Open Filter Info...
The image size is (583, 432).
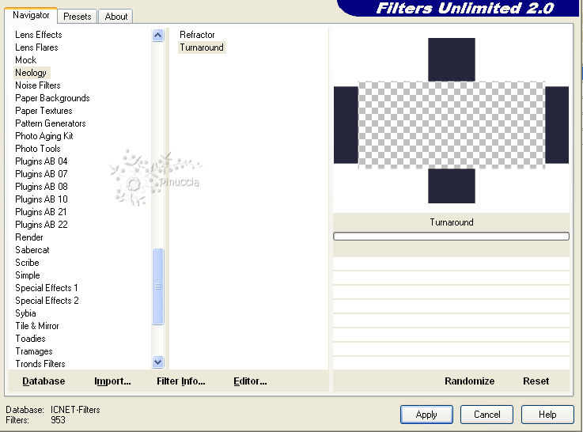[x=180, y=381]
